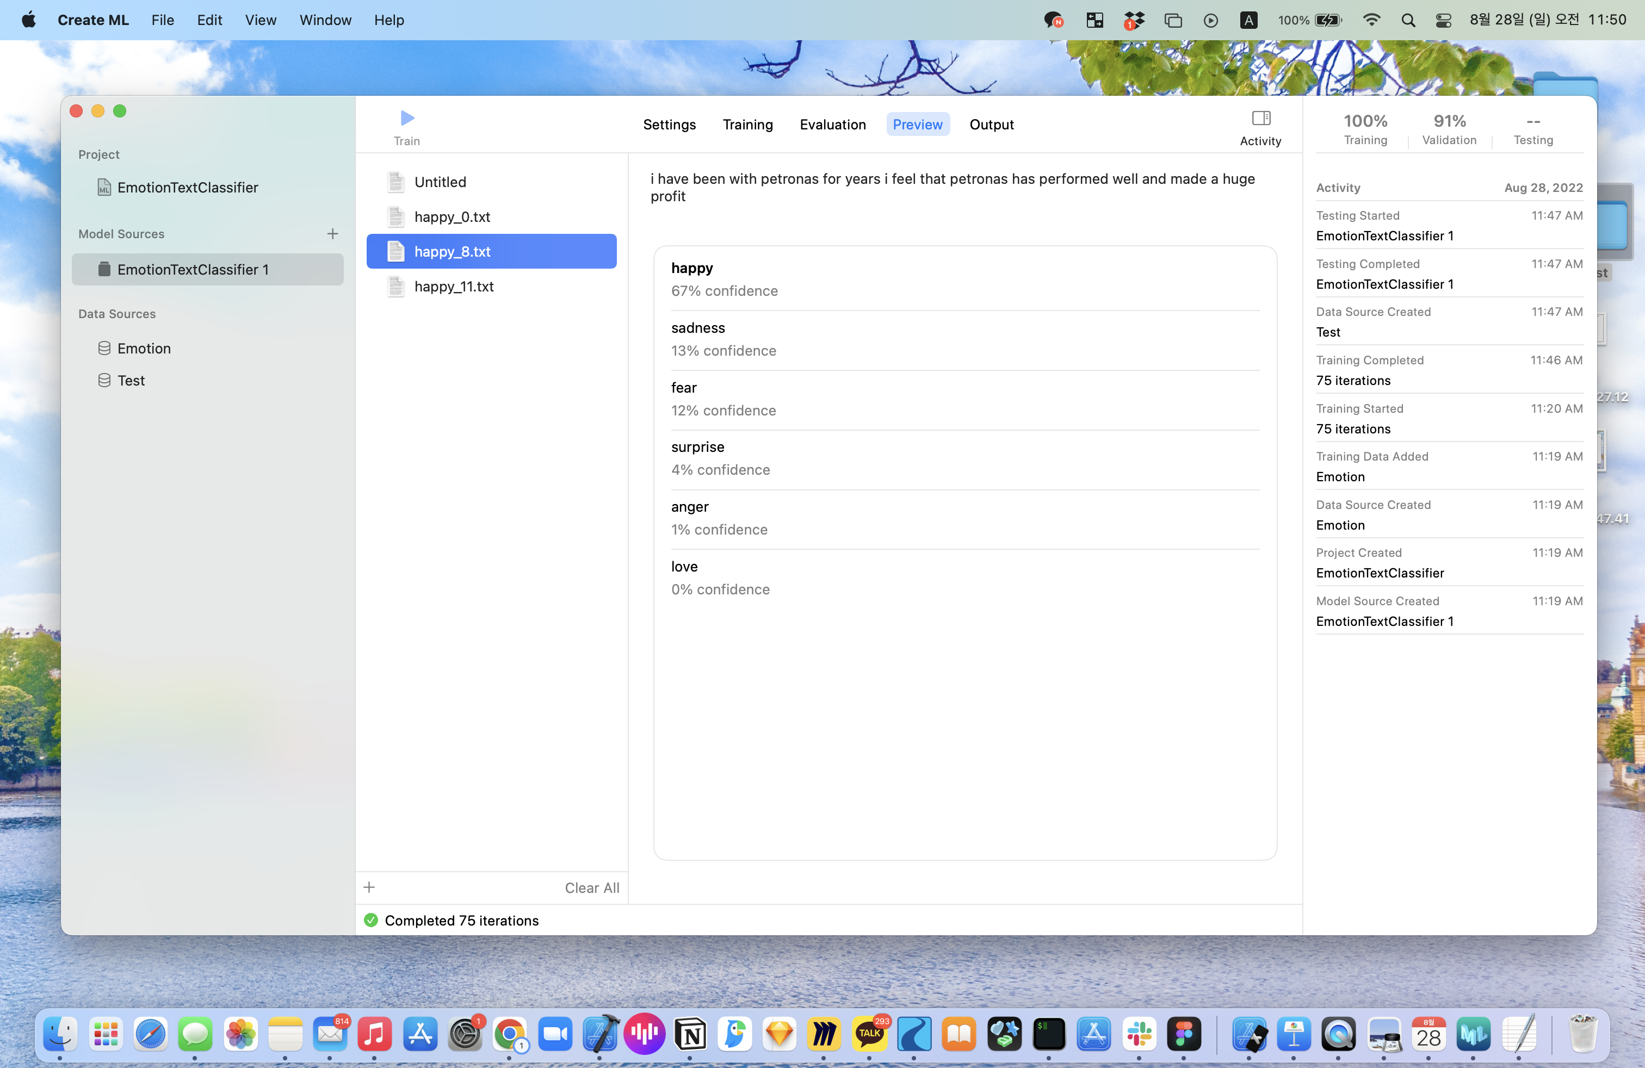This screenshot has height=1068, width=1645.
Task: Select happy_0.txt in preview list
Action: (491, 217)
